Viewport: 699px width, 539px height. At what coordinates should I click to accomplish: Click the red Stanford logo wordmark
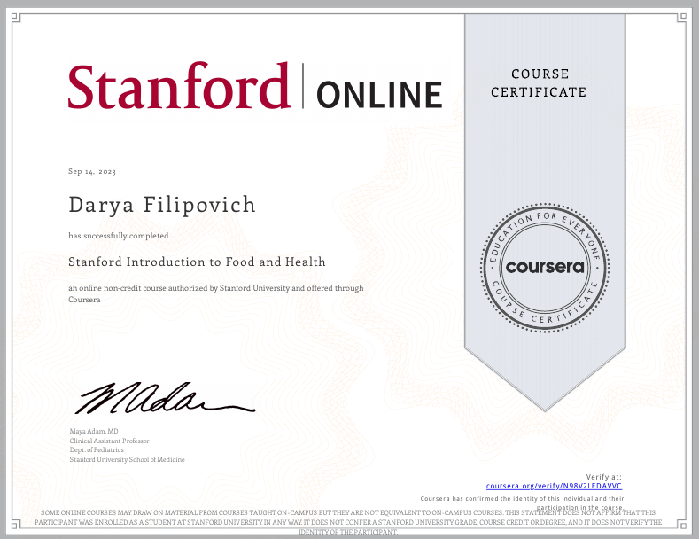point(179,88)
